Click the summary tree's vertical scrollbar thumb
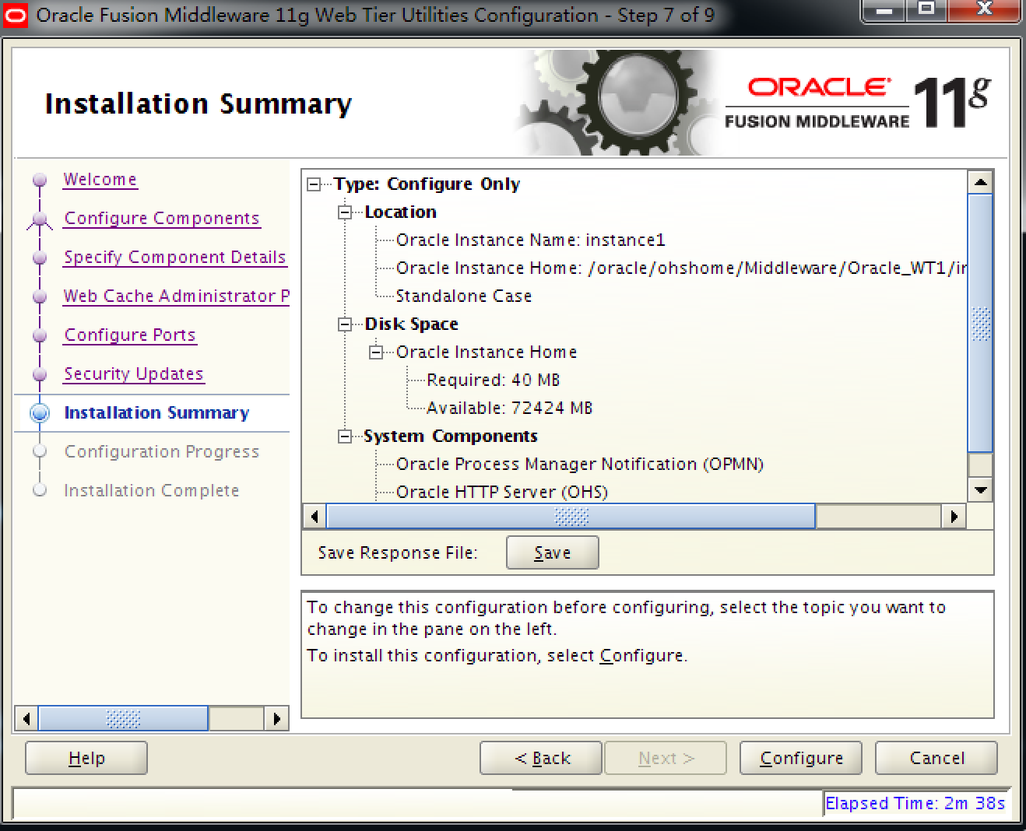 click(981, 323)
